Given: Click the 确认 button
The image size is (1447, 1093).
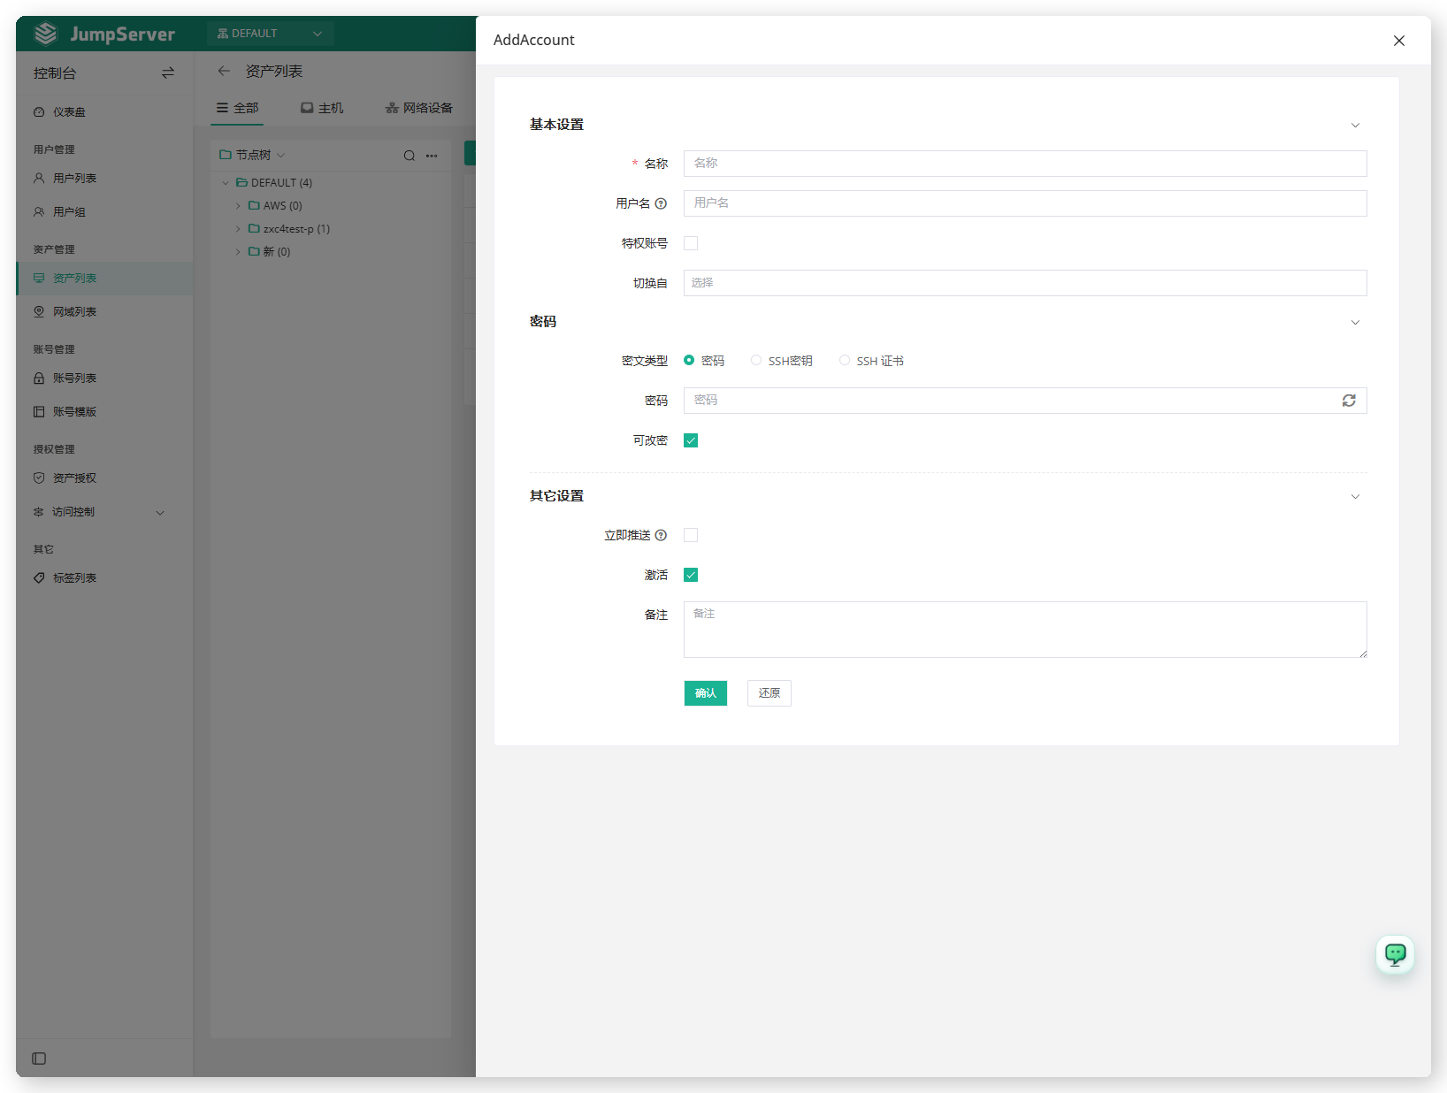Looking at the screenshot, I should 706,693.
